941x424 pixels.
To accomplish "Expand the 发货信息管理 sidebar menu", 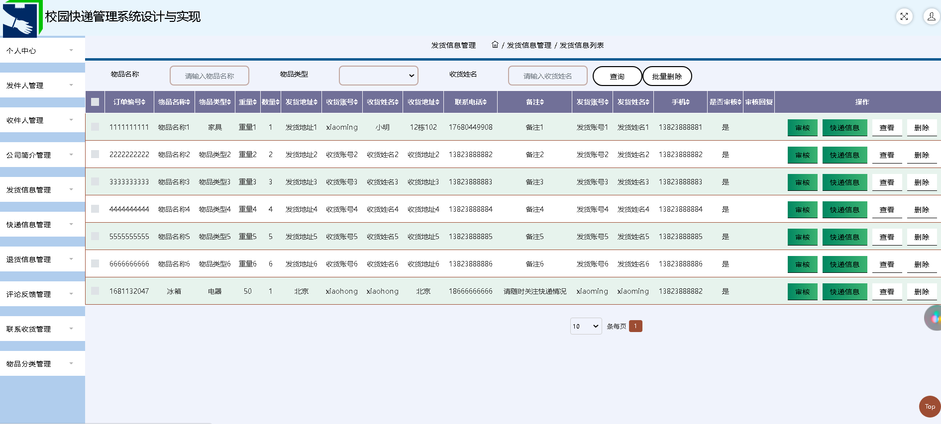I will [x=42, y=189].
